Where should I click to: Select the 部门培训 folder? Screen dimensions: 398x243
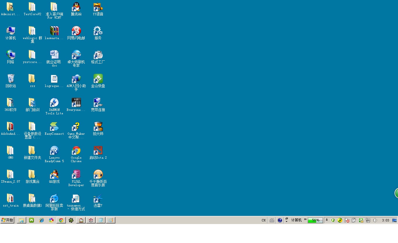pyautogui.click(x=32, y=105)
